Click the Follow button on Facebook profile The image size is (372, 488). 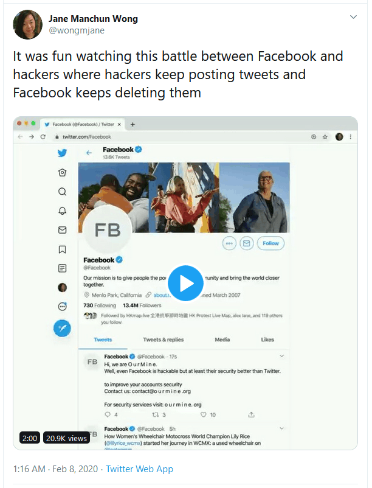pos(270,243)
